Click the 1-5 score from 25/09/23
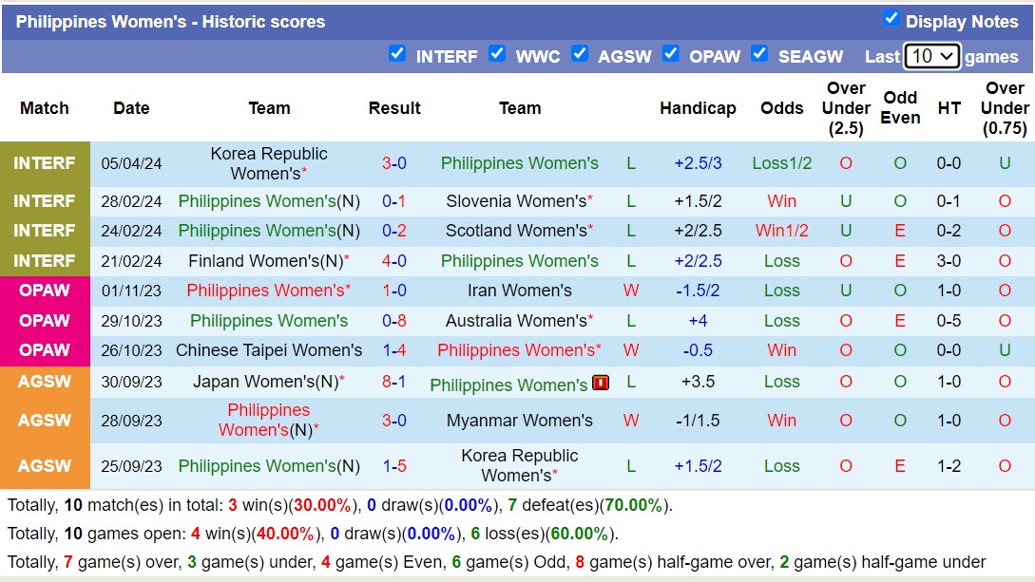Viewport: 1035px width, 582px height. (394, 466)
